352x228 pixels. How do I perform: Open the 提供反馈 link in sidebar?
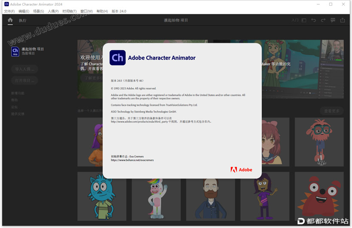18,114
